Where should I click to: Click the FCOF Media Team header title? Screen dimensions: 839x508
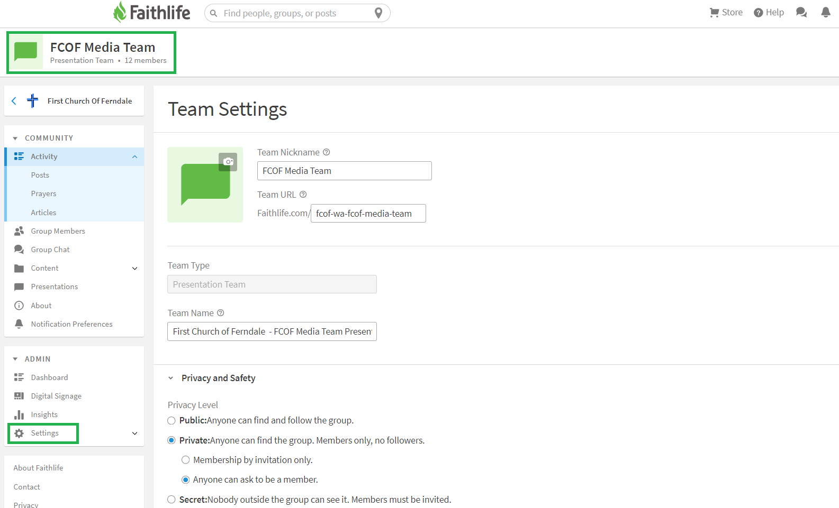[103, 47]
